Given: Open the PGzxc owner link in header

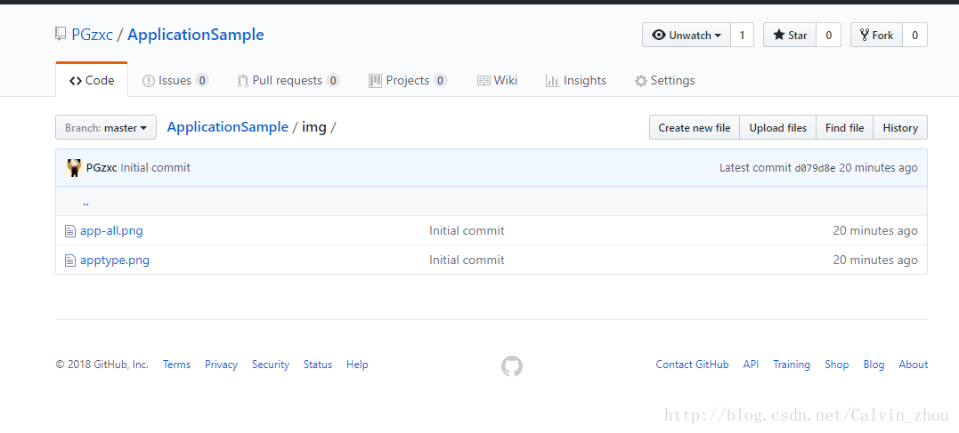Looking at the screenshot, I should (93, 35).
